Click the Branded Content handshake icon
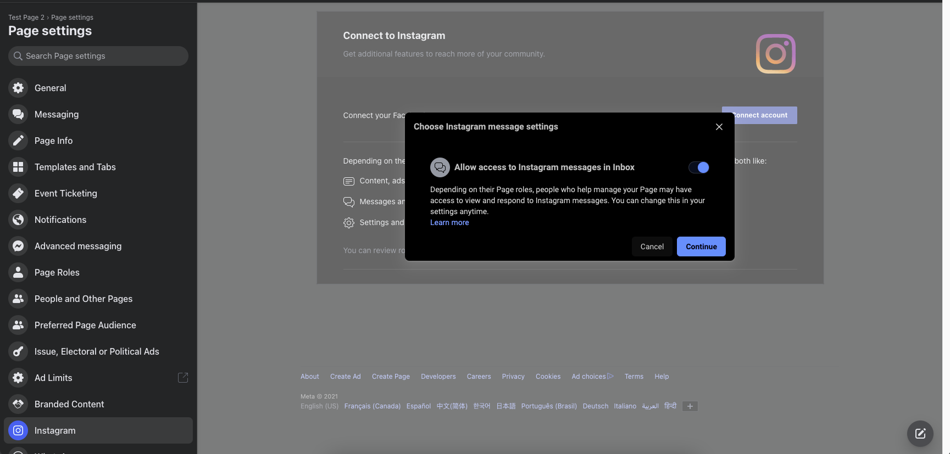This screenshot has width=950, height=454. (x=18, y=404)
